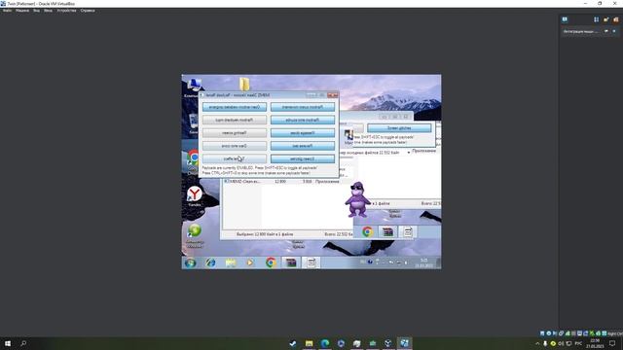Screen dimensions: 623x350
Task: Open the dropdown arrow next to 'байт' in WinRAR
Action: point(408,153)
